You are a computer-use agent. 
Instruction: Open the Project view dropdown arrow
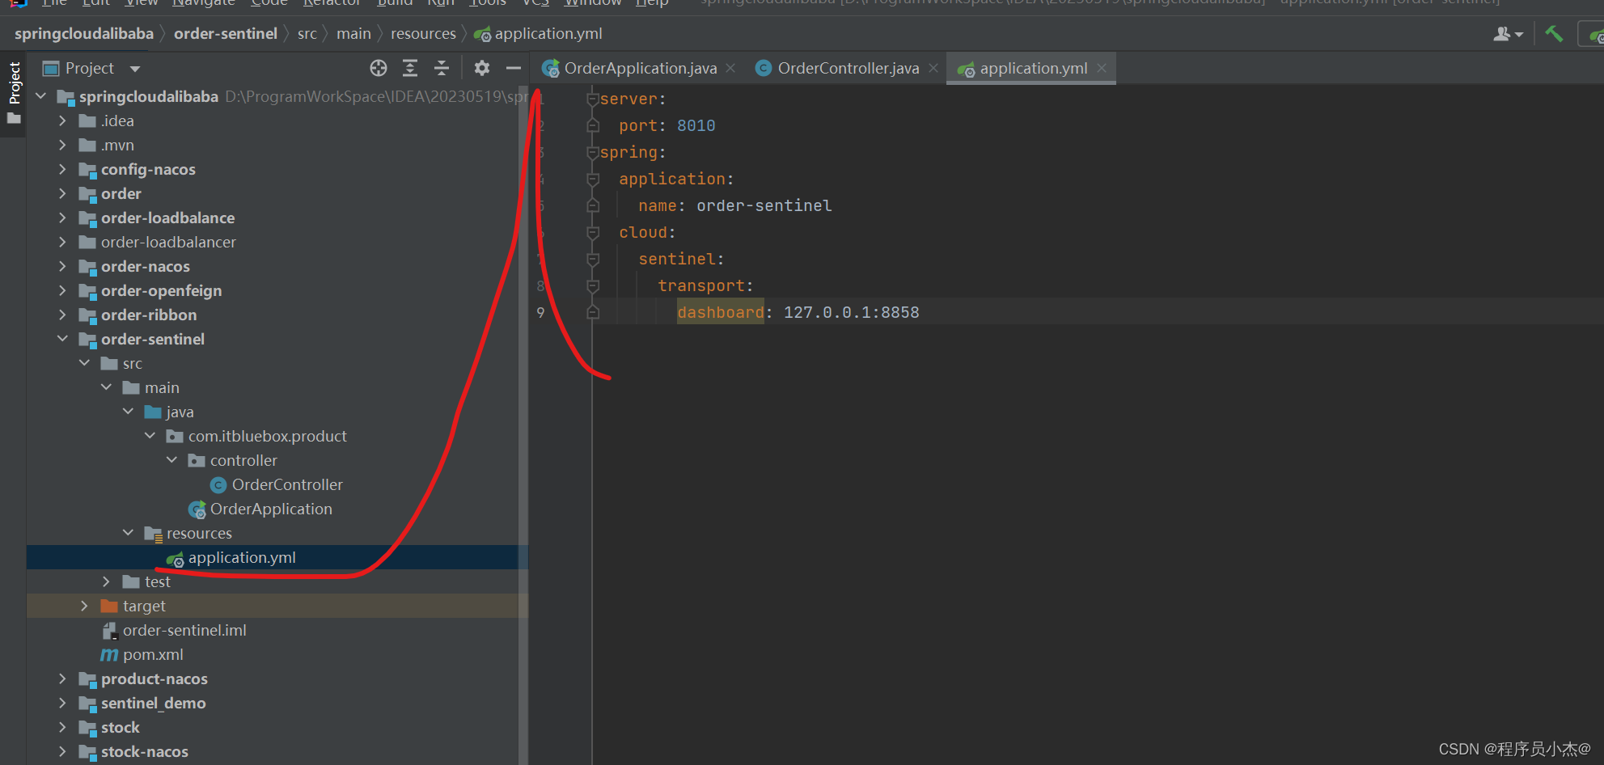pyautogui.click(x=135, y=69)
